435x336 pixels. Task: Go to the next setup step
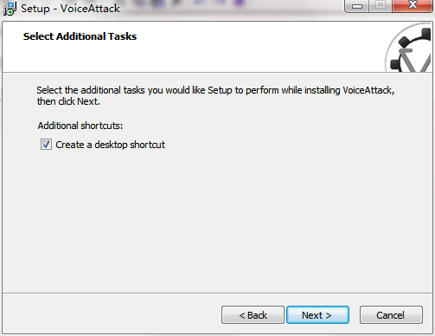317,315
